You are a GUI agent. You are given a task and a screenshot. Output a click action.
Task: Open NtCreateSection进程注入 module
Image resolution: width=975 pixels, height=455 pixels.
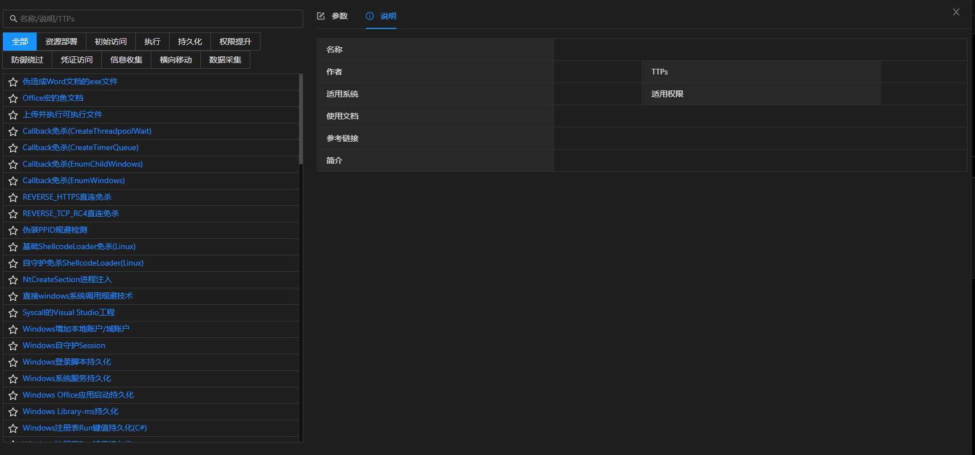coord(67,280)
